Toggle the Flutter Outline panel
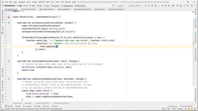Viewport: 198px width, 111px height. [x=196, y=23]
